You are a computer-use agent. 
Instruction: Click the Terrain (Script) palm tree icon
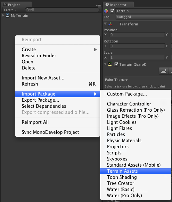(x=110, y=64)
